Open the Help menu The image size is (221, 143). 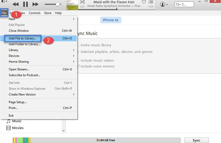(x=58, y=13)
